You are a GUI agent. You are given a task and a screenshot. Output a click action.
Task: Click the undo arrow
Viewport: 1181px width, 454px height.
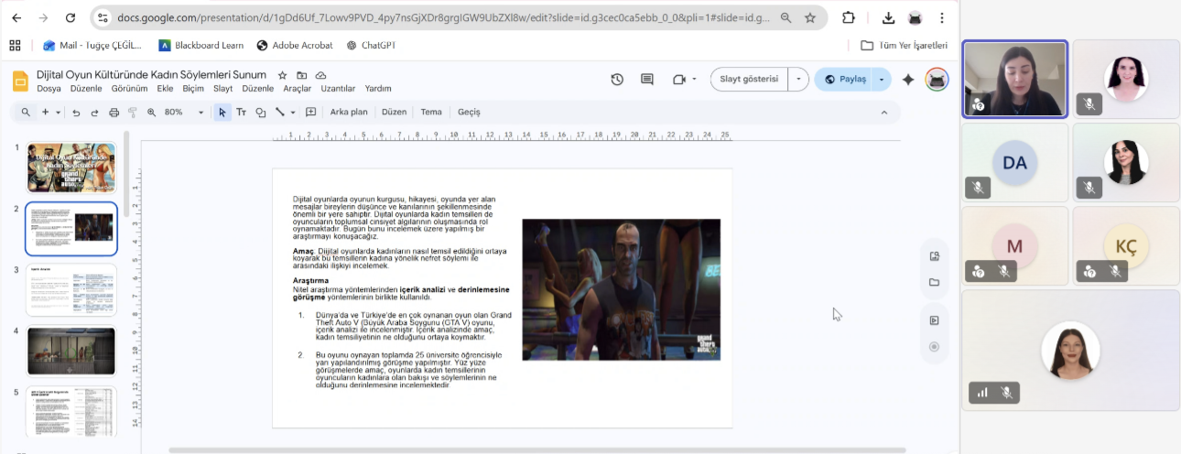[76, 113]
